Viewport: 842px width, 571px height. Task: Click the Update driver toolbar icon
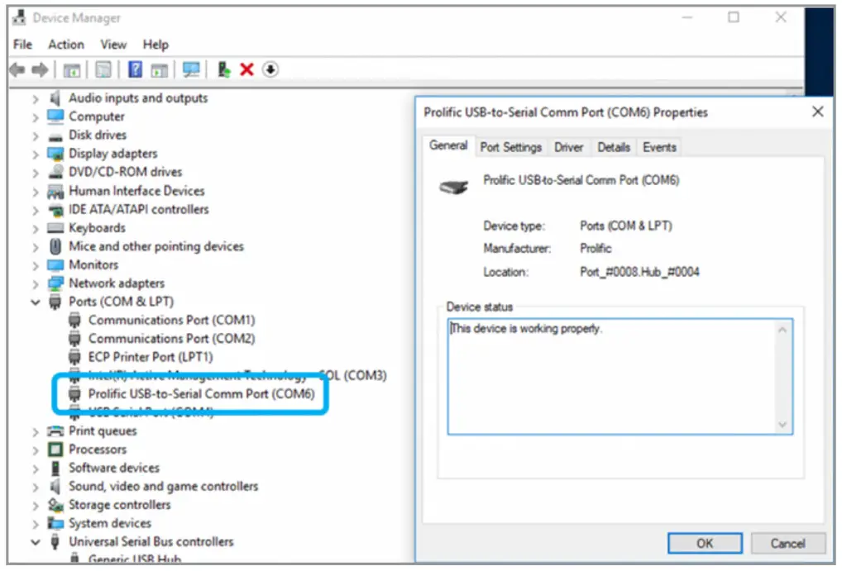click(x=224, y=69)
